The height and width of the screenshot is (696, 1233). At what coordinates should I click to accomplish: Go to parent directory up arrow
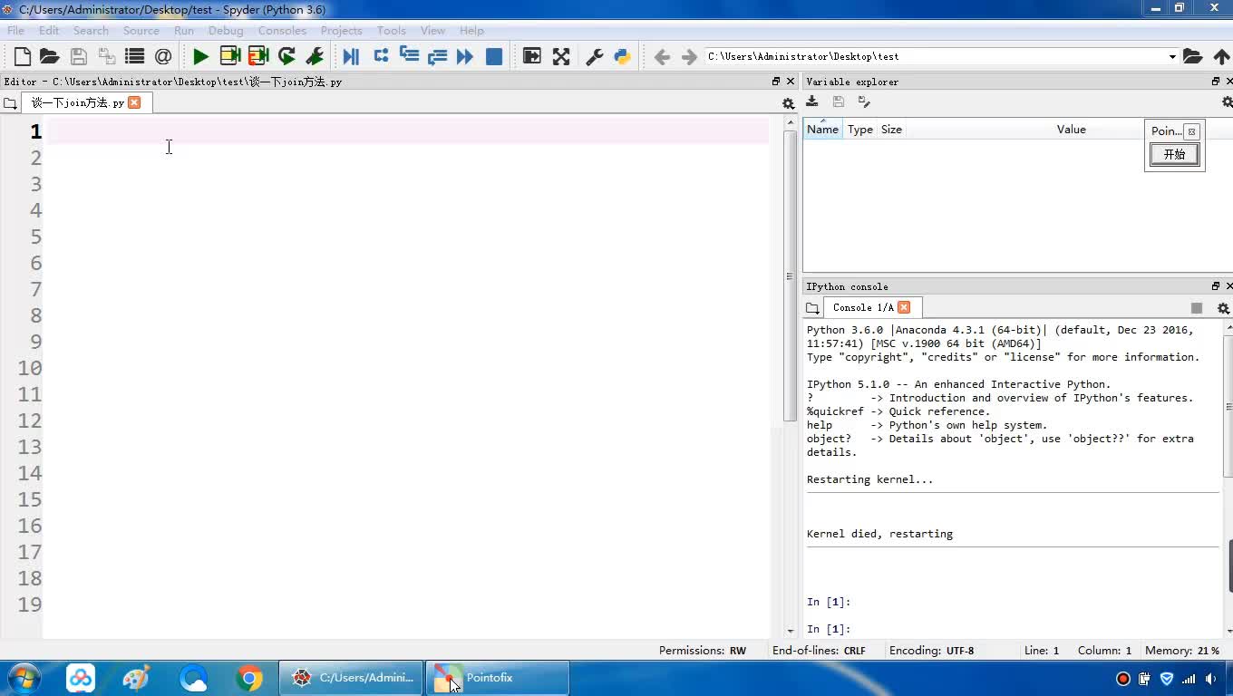click(1221, 56)
